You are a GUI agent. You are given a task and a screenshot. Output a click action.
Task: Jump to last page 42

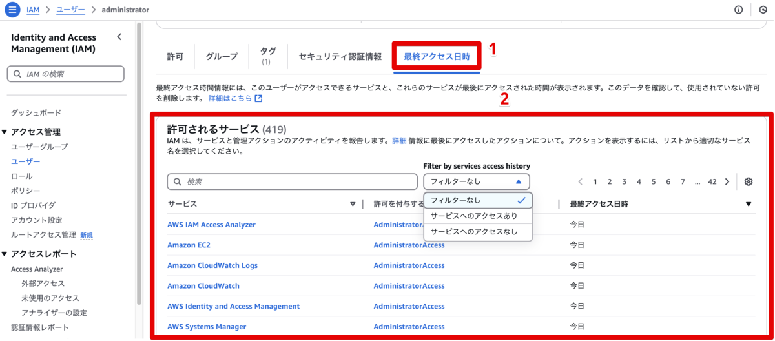click(x=712, y=182)
